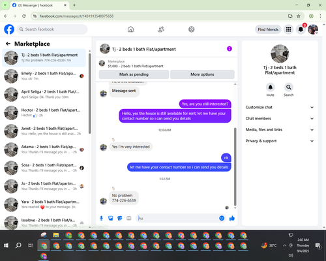326x261 pixels.
Task: Choose a GIF from the composer
Action: (x=129, y=218)
